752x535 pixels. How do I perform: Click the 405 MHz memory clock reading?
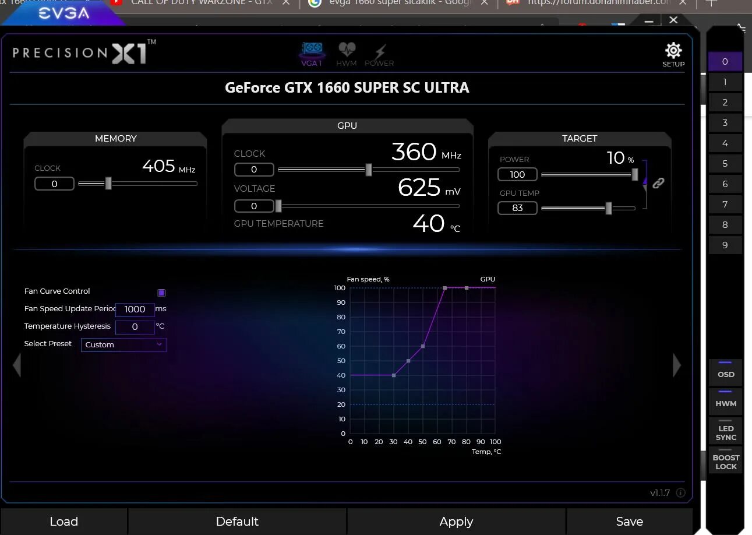tap(169, 167)
